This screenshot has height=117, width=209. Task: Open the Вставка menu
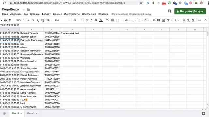point(35,14)
